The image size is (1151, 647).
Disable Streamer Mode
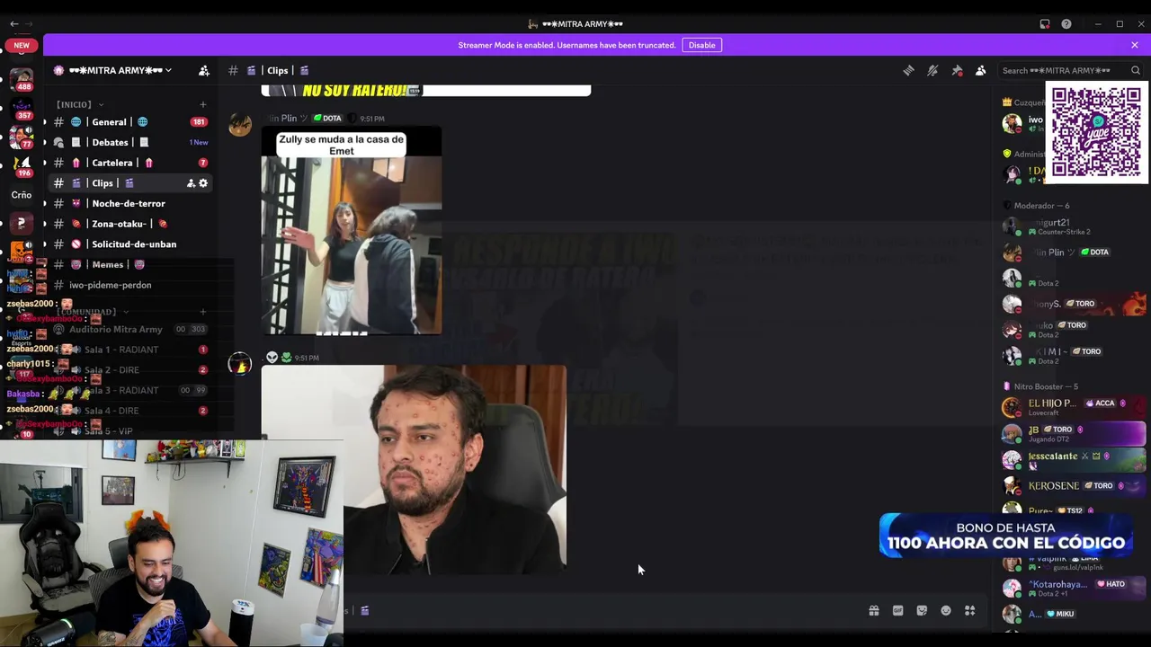pyautogui.click(x=701, y=45)
